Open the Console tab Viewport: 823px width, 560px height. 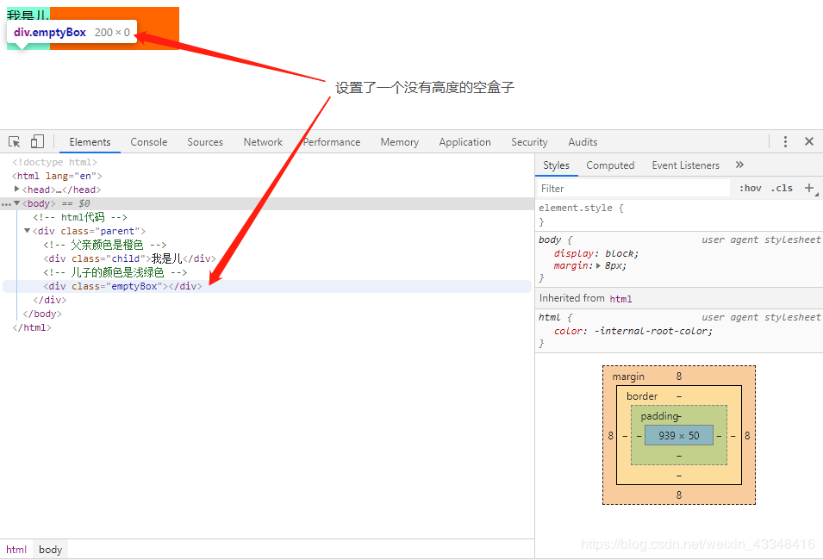pos(148,141)
